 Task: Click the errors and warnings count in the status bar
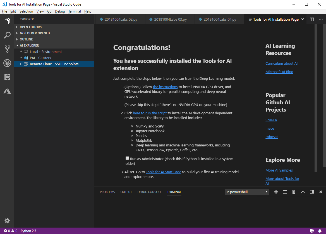click(11, 231)
